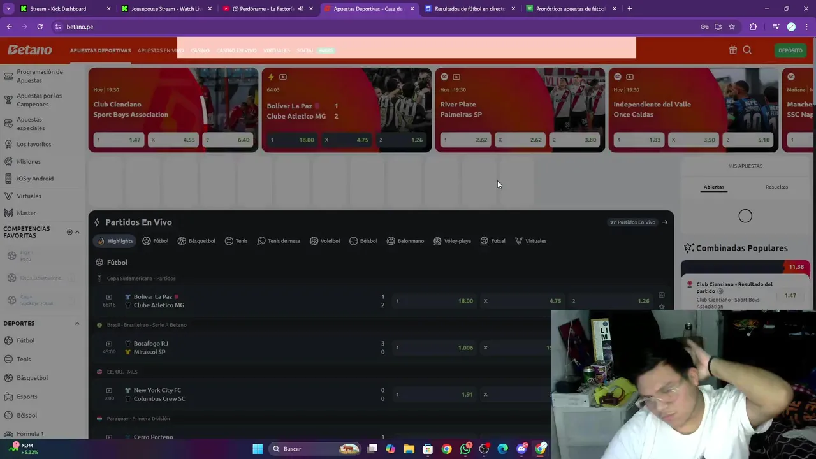Open the Windows Start menu

click(258, 449)
